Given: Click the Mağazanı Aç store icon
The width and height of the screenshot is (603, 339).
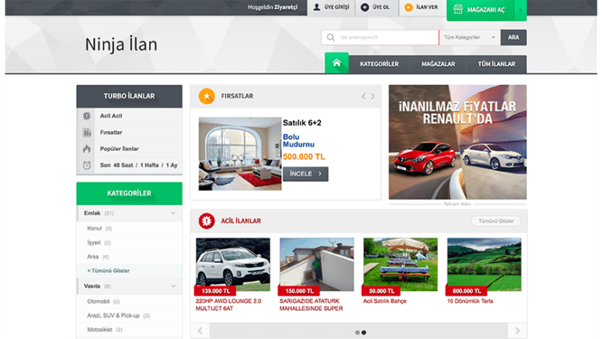Looking at the screenshot, I should (x=458, y=9).
